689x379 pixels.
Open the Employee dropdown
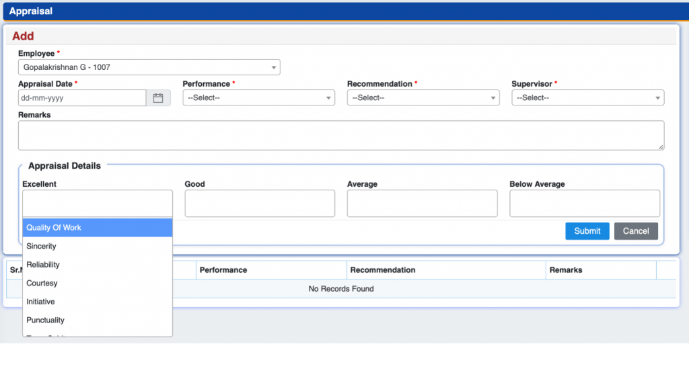(x=149, y=67)
